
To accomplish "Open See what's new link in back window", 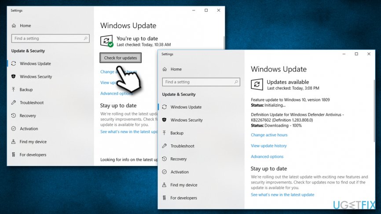I will (x=129, y=131).
